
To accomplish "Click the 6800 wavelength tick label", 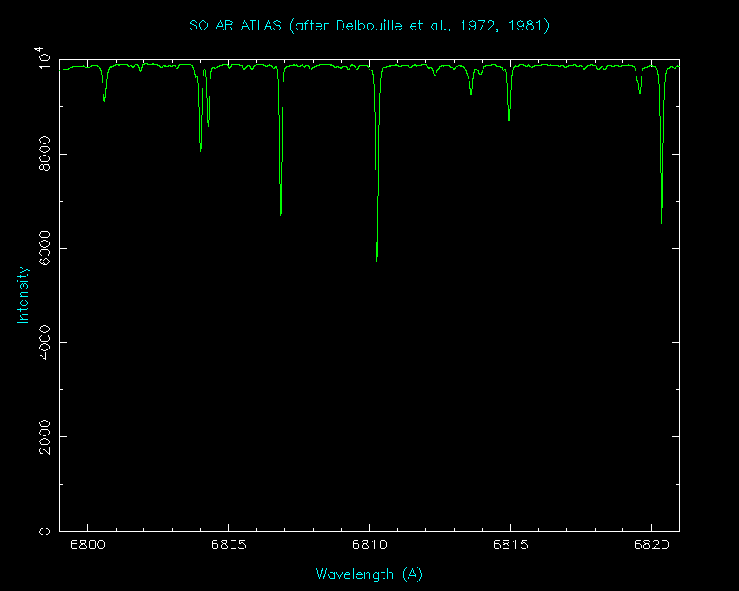I will pyautogui.click(x=88, y=545).
